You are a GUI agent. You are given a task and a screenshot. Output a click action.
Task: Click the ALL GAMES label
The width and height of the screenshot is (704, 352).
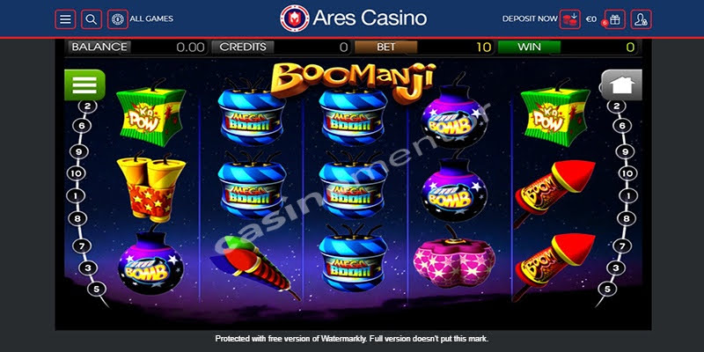point(151,18)
